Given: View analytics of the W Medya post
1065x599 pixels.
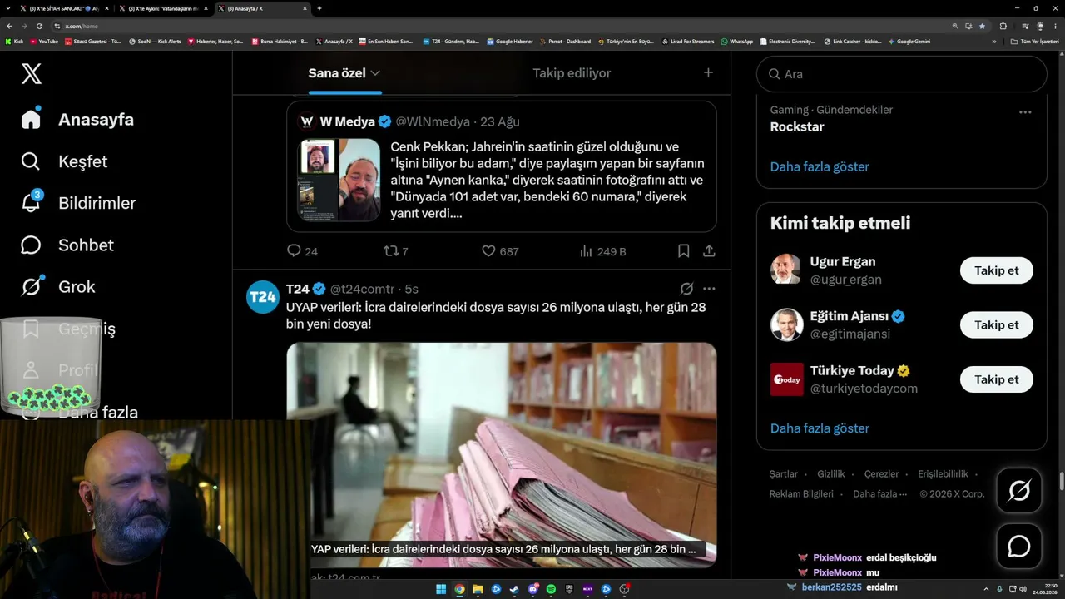Looking at the screenshot, I should tap(586, 250).
